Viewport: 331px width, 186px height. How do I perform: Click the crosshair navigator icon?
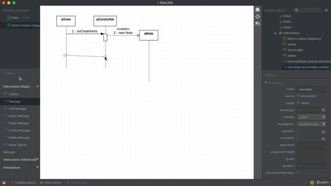258,17
